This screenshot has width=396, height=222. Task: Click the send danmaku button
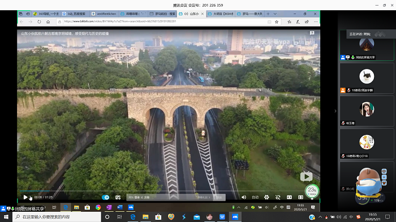point(219,197)
